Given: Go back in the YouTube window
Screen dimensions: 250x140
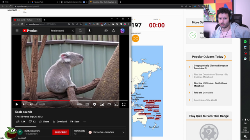Looking at the screenshot, I should click(x=14, y=24).
